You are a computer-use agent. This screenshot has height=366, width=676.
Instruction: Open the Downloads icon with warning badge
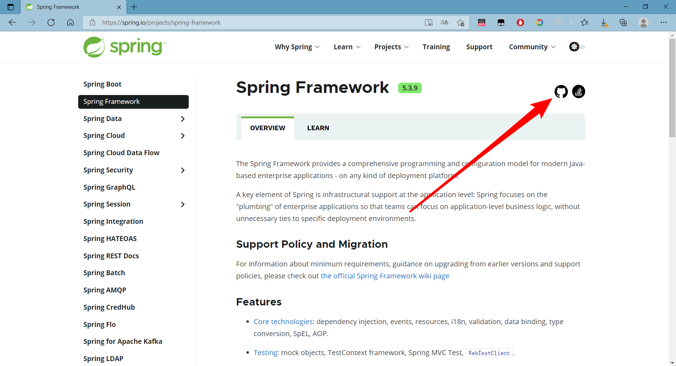605,23
